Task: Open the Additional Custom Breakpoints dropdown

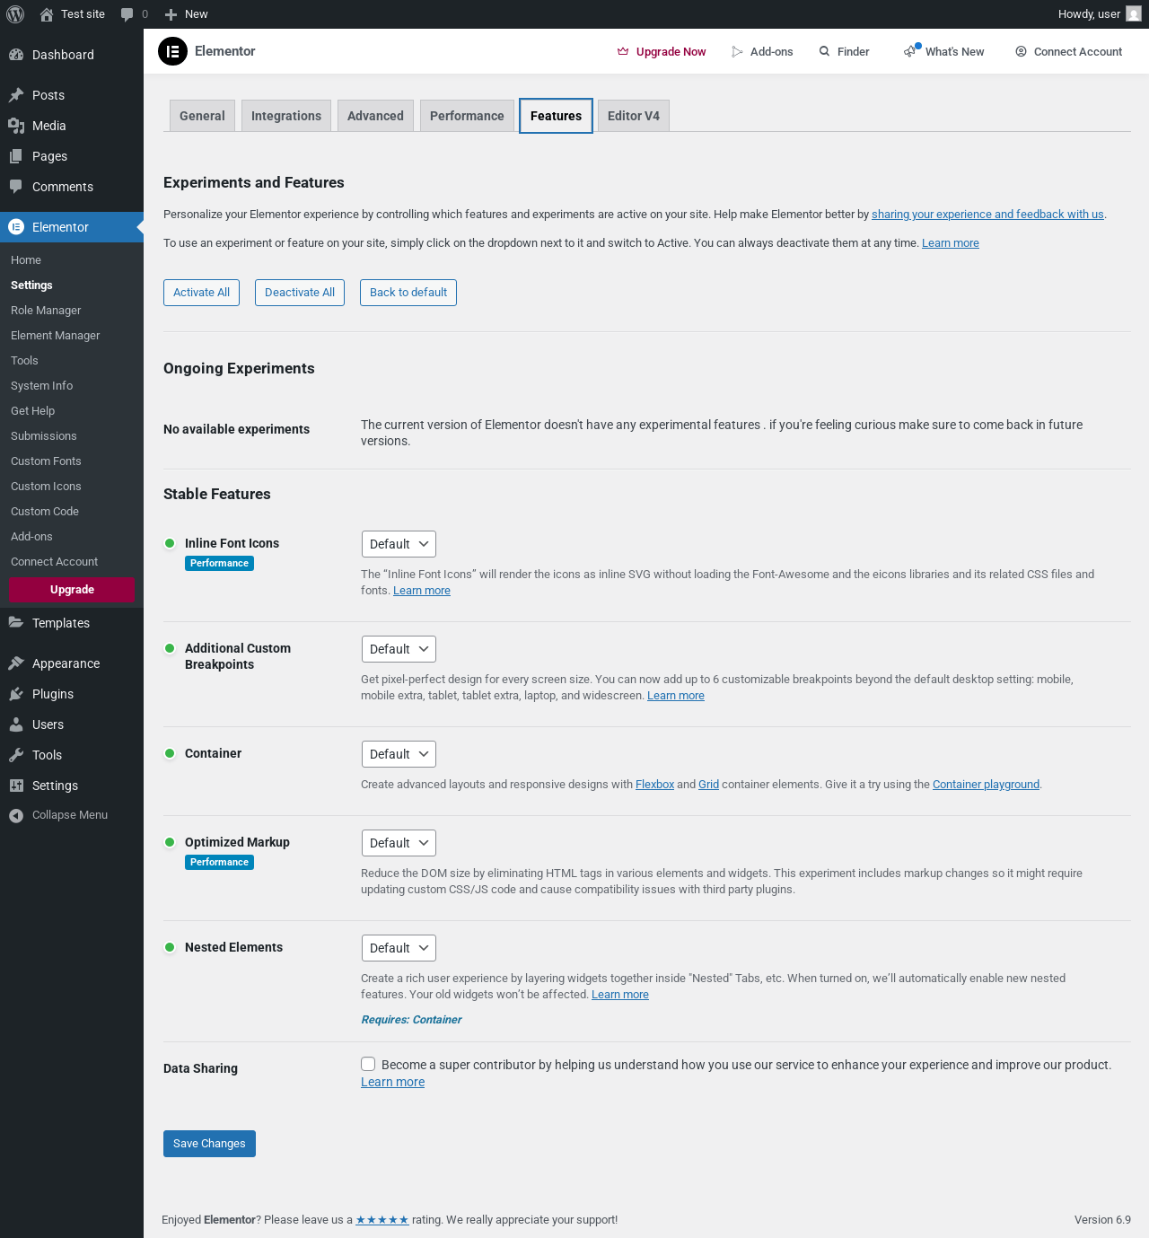Action: pos(399,649)
